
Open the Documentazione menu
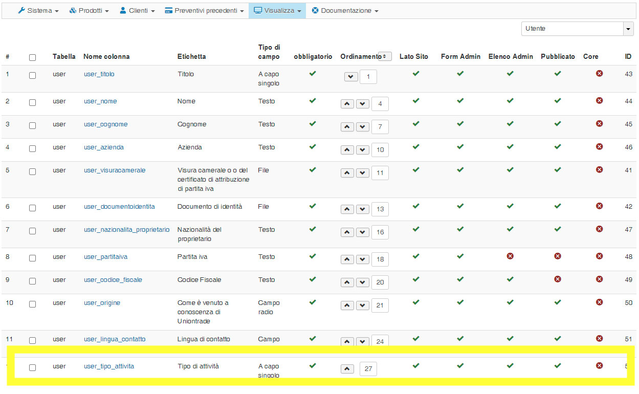click(345, 11)
